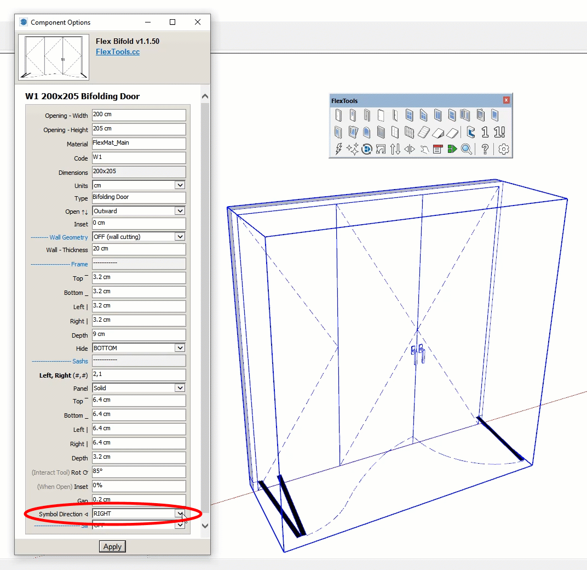
Task: Click the FlexTools help question mark icon
Action: (486, 149)
